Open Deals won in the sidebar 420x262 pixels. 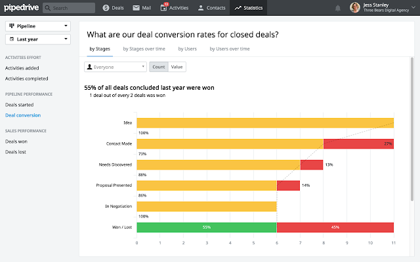tap(16, 141)
